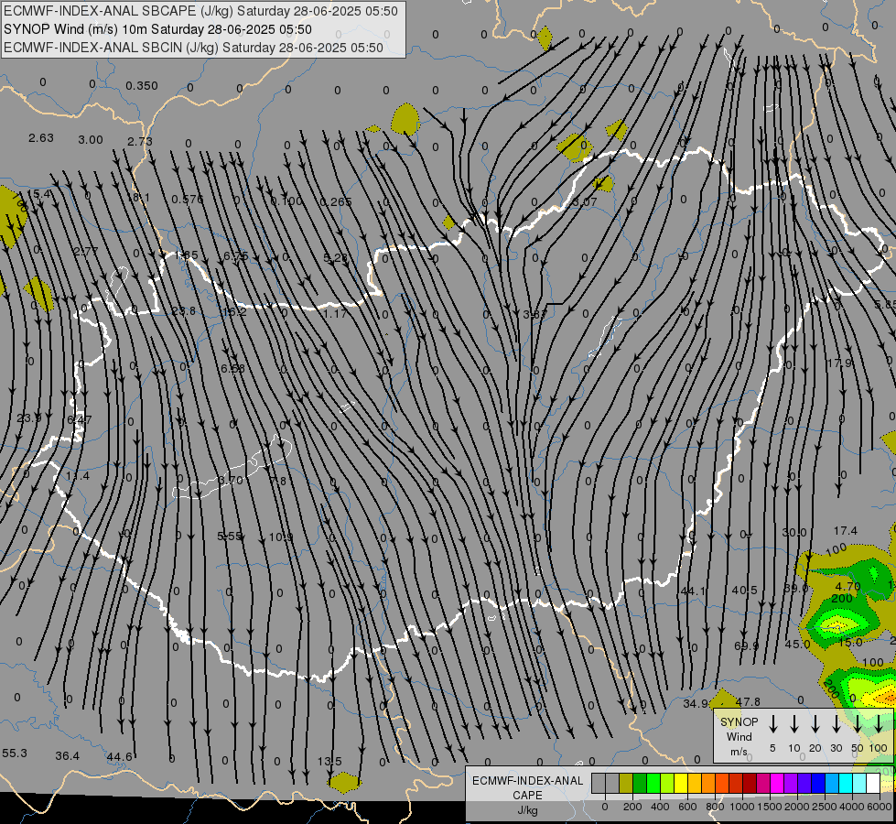Screen dimensions: 896x824
Task: Click the map value 34.9
Action: [696, 703]
